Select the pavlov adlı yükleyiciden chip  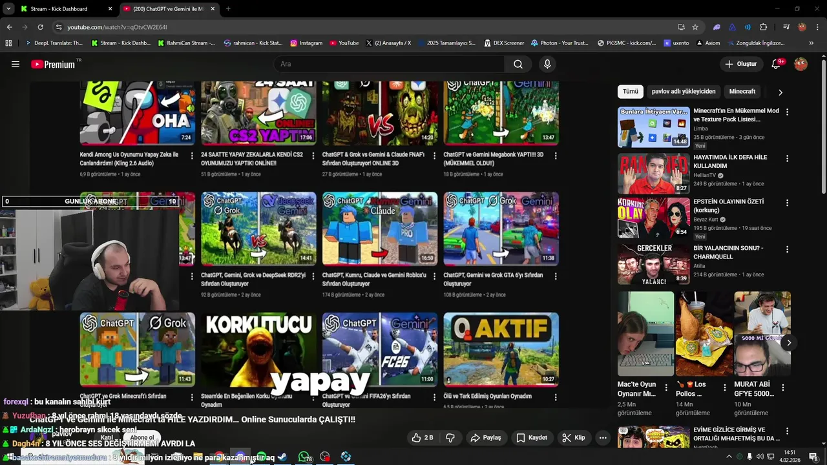[684, 92]
